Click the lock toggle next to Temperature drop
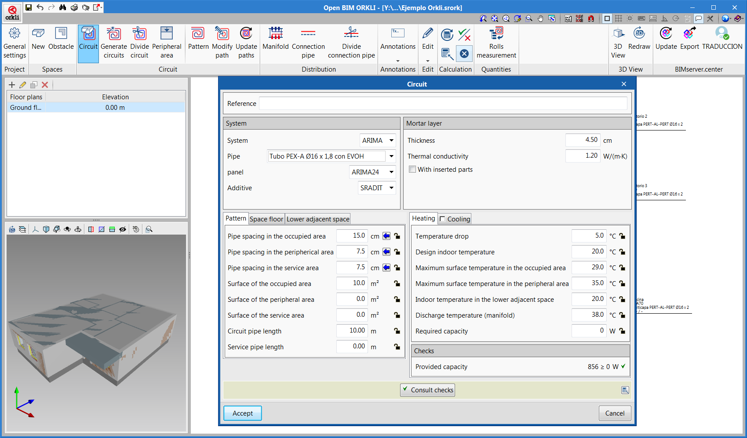Image resolution: width=747 pixels, height=438 pixels. 622,236
